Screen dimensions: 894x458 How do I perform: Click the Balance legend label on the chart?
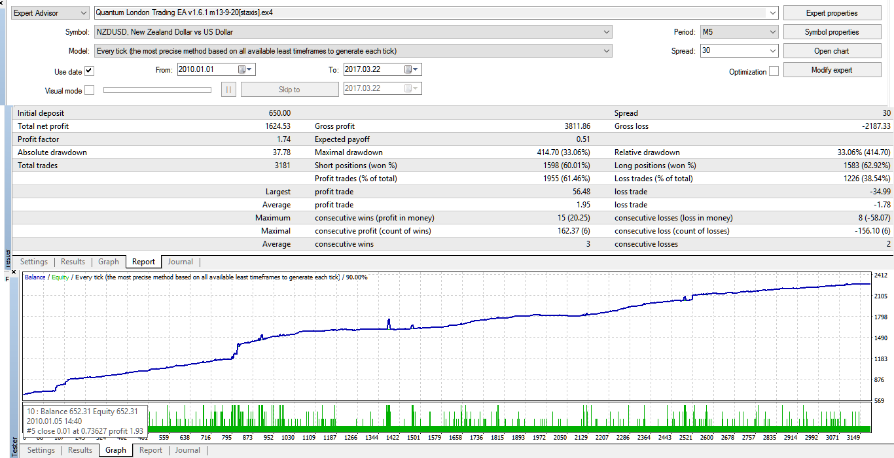point(35,277)
